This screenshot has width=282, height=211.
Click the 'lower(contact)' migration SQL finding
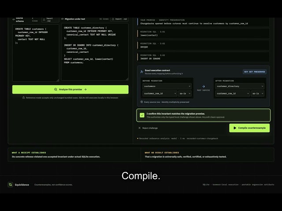pos(203,33)
